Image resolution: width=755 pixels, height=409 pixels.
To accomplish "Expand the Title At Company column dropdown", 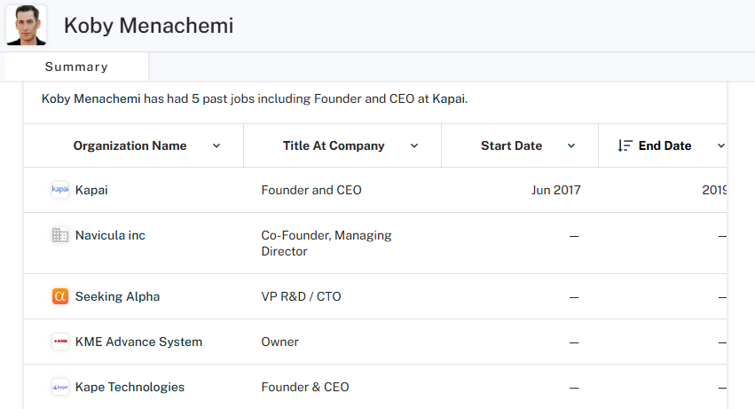I will click(414, 146).
